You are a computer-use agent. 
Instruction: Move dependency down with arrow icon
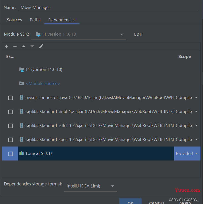tap(32, 46)
